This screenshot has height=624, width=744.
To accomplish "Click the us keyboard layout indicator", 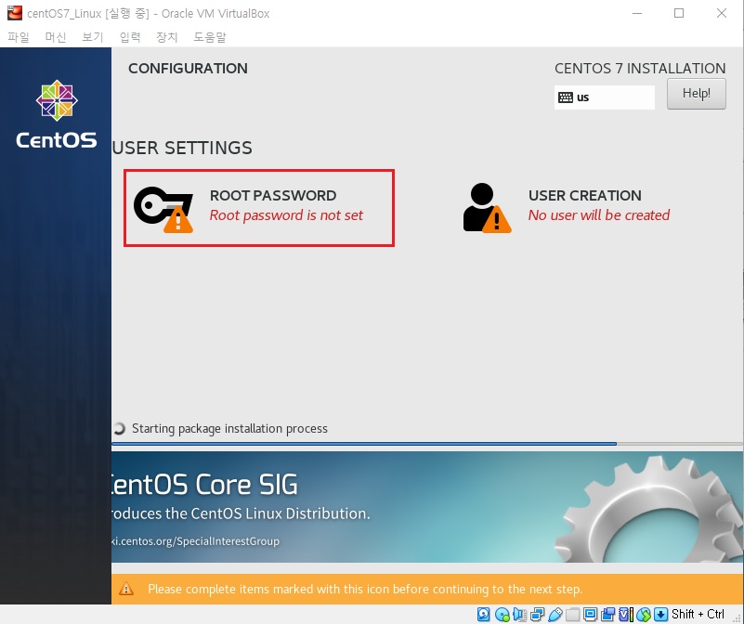I will (x=604, y=97).
